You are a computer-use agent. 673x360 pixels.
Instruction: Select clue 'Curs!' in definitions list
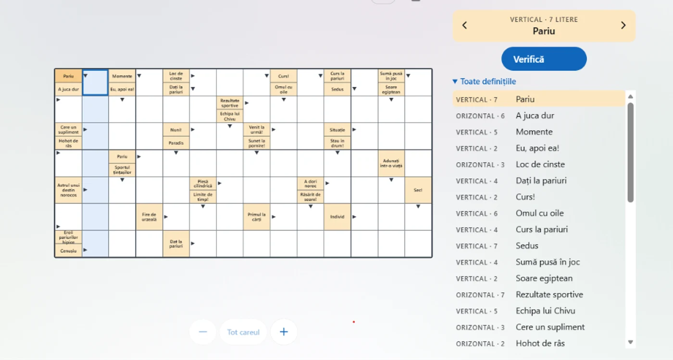[538, 197]
